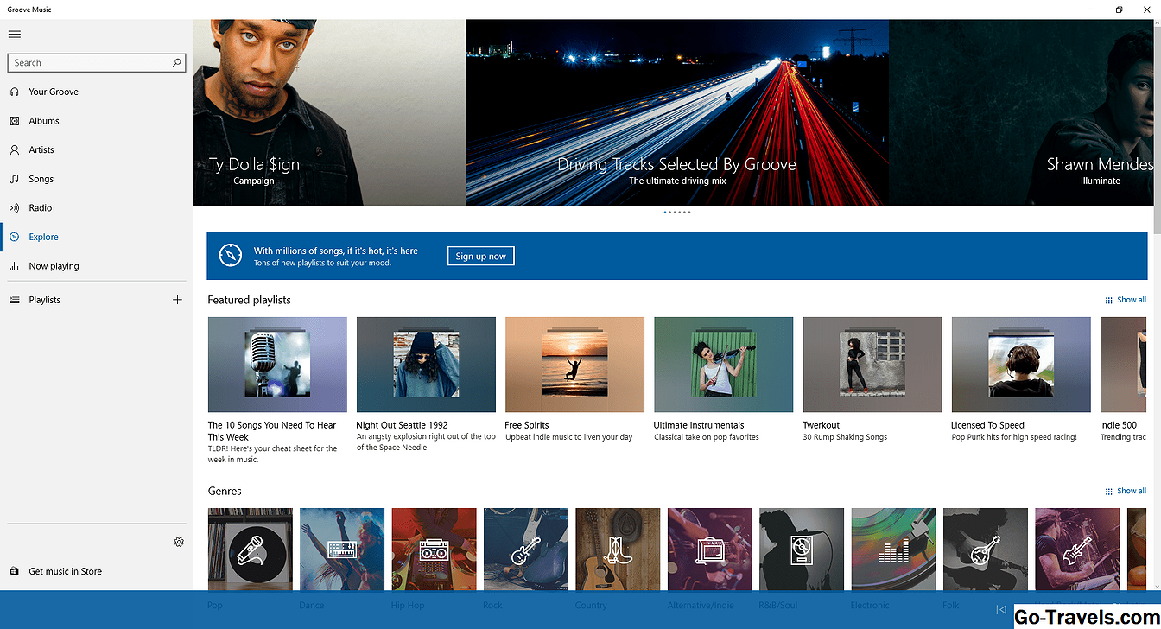The height and width of the screenshot is (629, 1161).
Task: Click the Sign up now button
Action: (x=480, y=256)
